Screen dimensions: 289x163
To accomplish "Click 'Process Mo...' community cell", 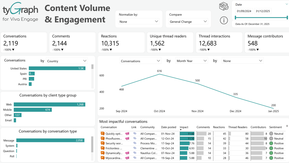I will point(149,143).
